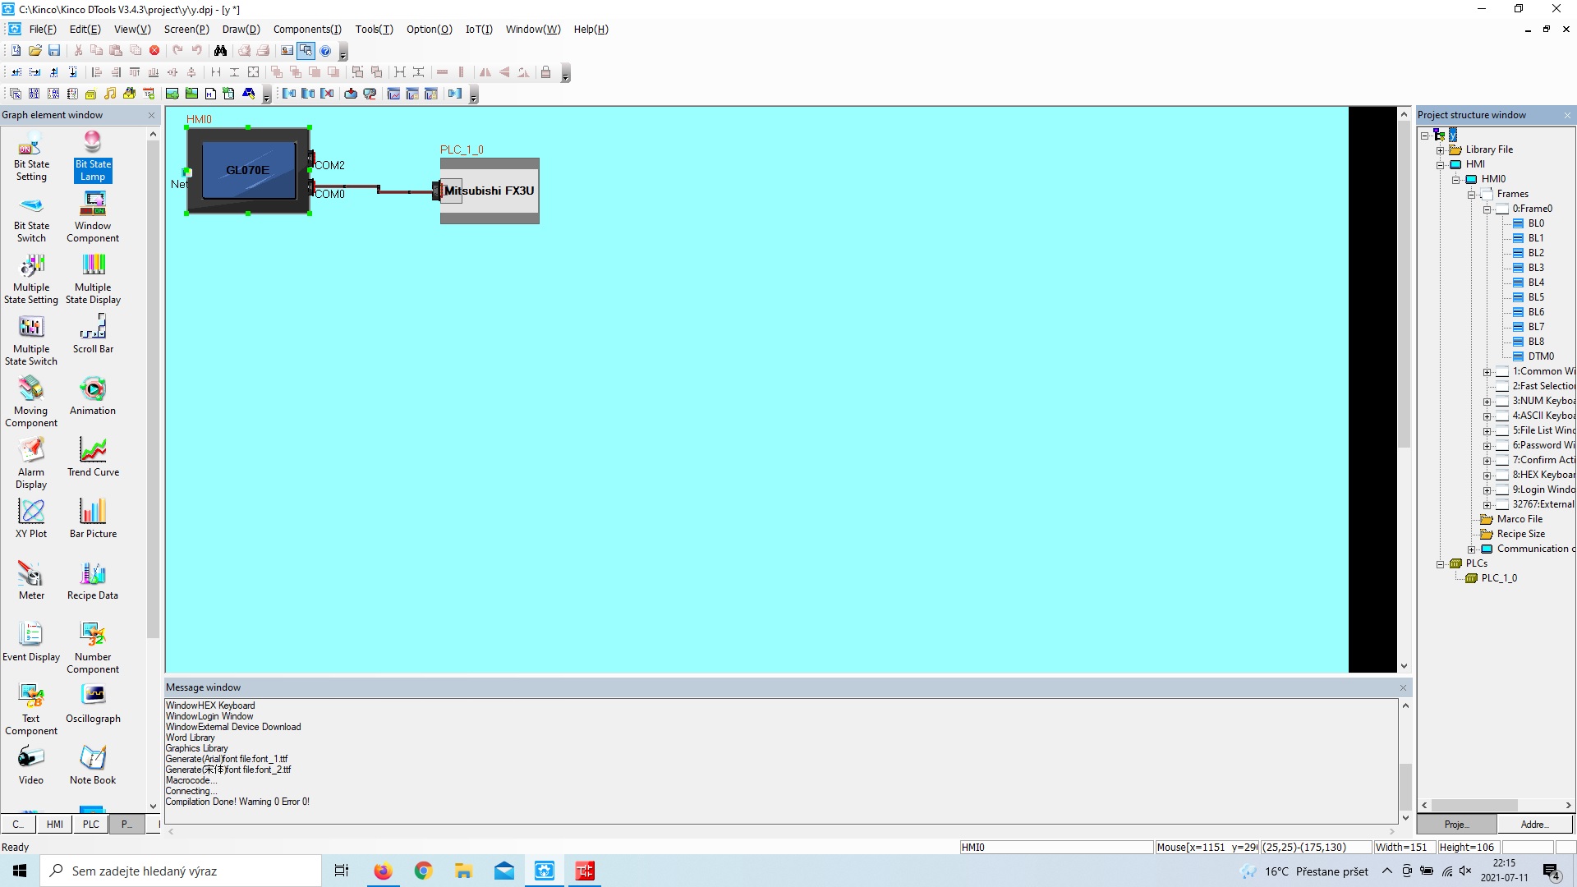
Task: Switch to the PLC tab
Action: pyautogui.click(x=90, y=824)
